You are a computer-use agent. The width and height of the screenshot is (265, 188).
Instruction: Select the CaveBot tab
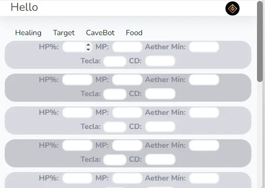click(x=100, y=33)
